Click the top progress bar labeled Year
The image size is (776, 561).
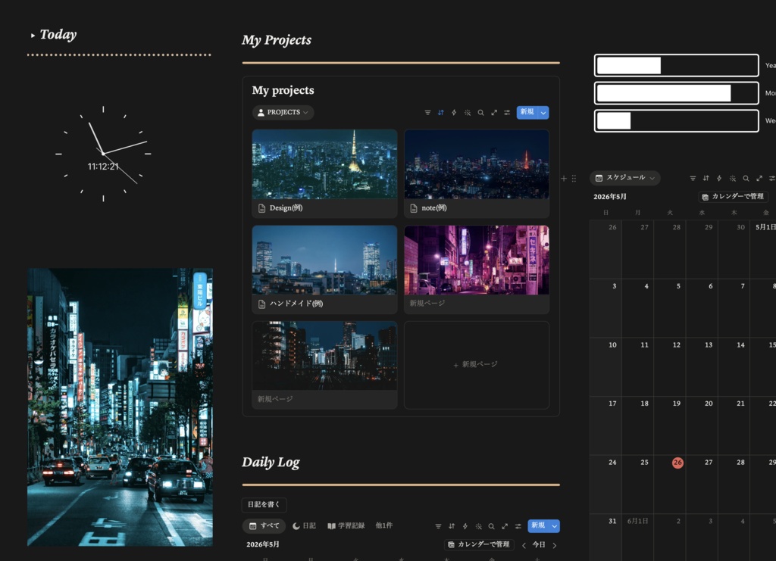coord(677,65)
